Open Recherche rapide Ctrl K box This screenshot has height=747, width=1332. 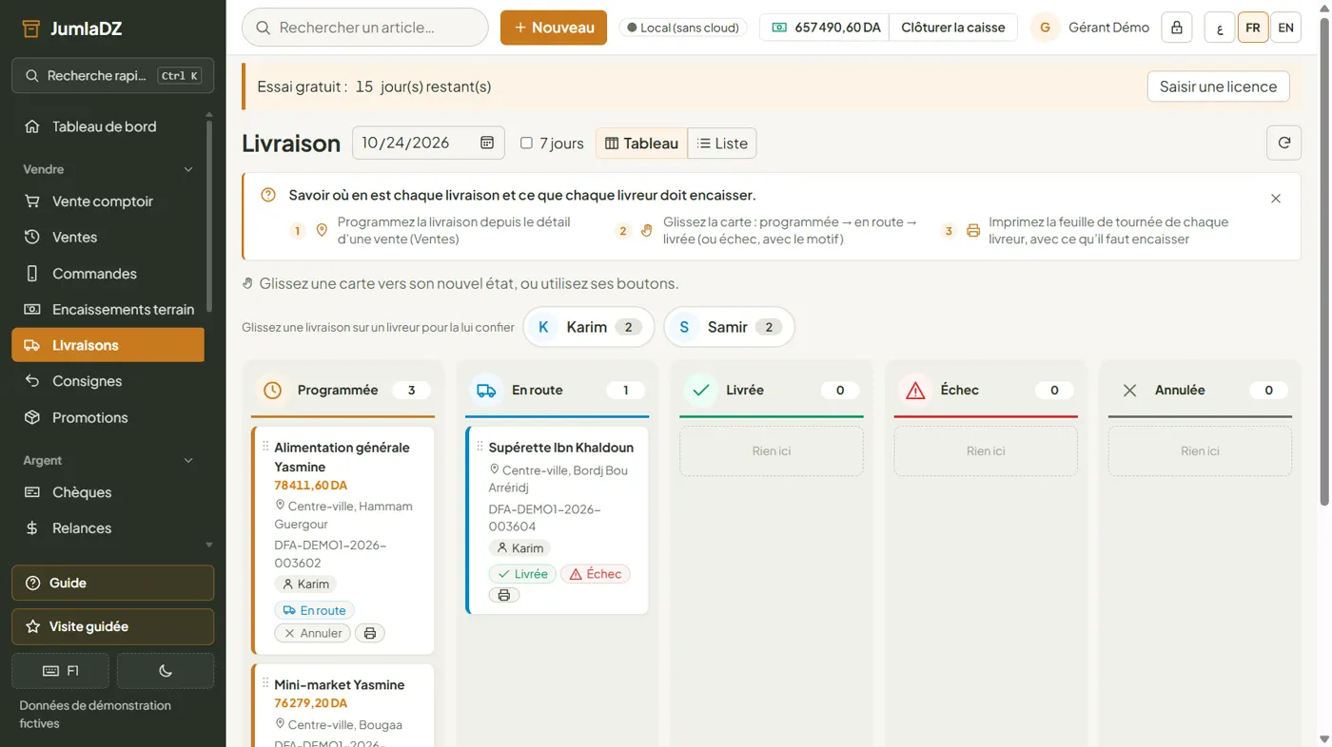coord(112,75)
